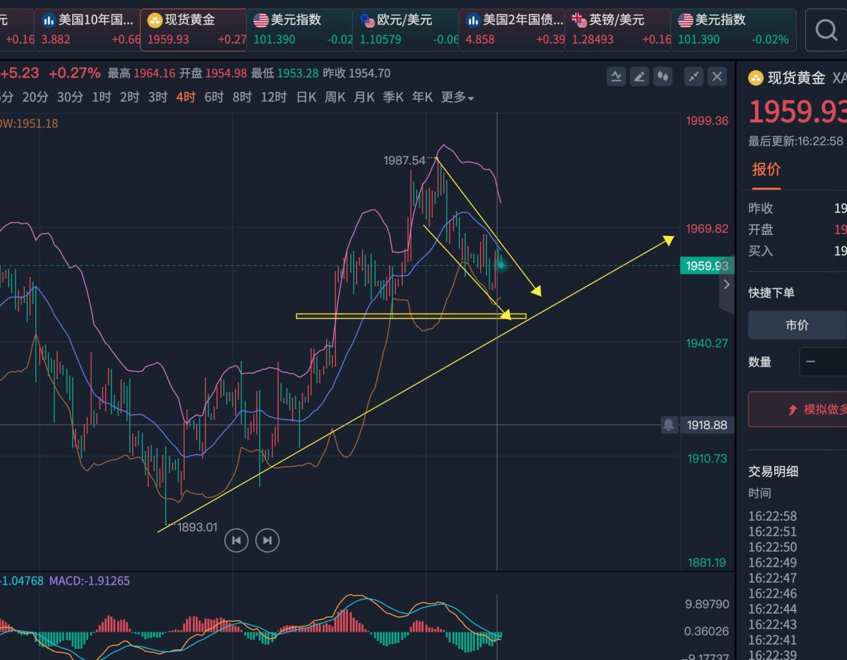
Task: Switch chart to 季K quarterly candles
Action: click(x=394, y=97)
